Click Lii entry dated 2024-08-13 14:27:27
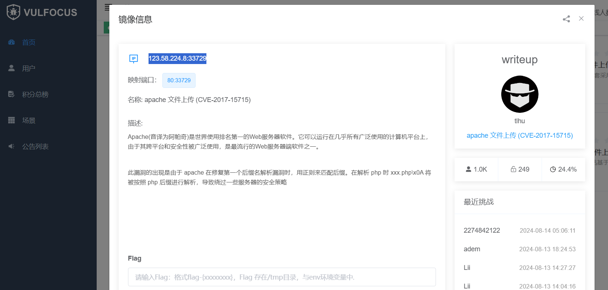Viewport: 608px width, 290px height. click(520, 268)
